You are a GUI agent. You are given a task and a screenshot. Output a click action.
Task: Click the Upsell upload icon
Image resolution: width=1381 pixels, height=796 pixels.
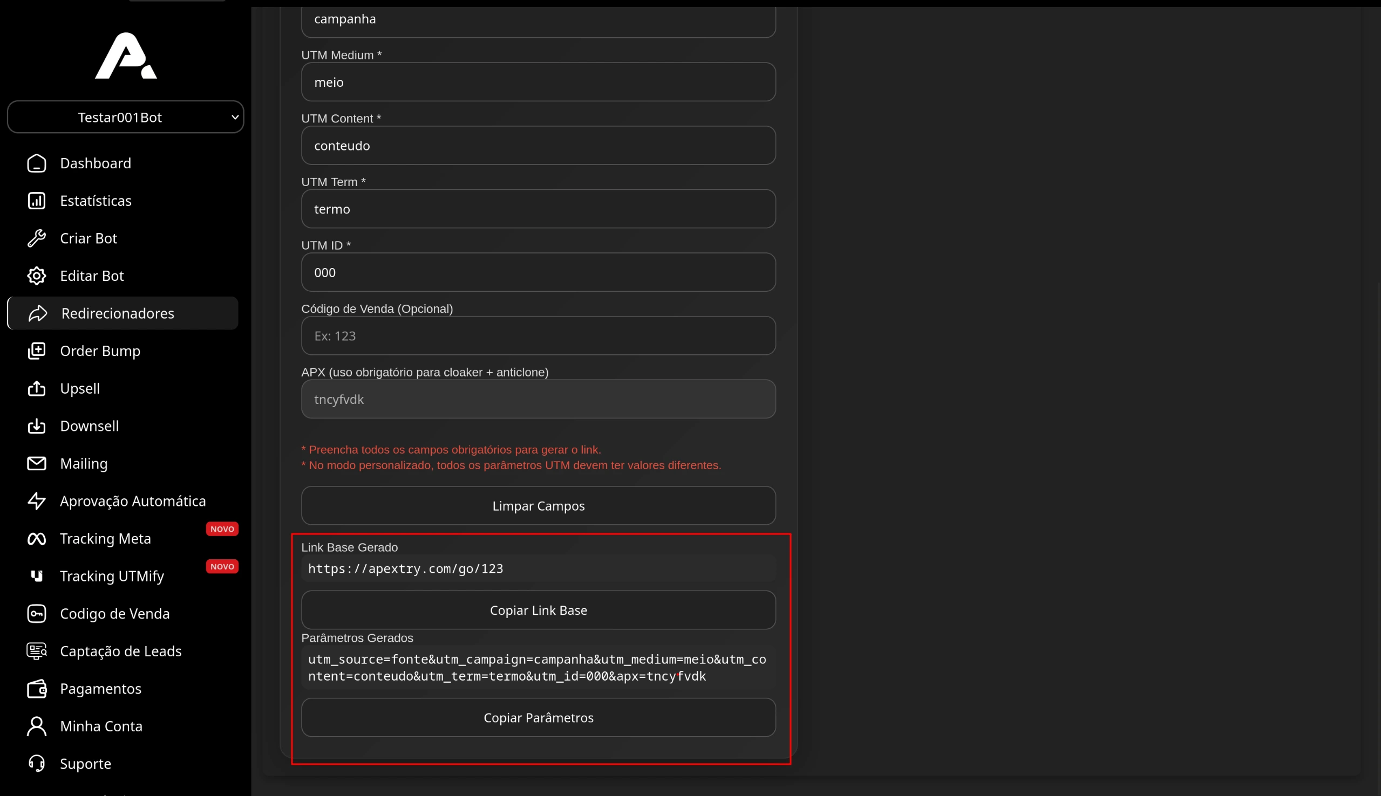coord(37,389)
